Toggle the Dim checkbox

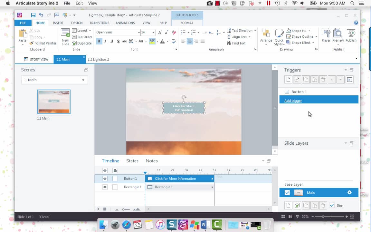332,206
